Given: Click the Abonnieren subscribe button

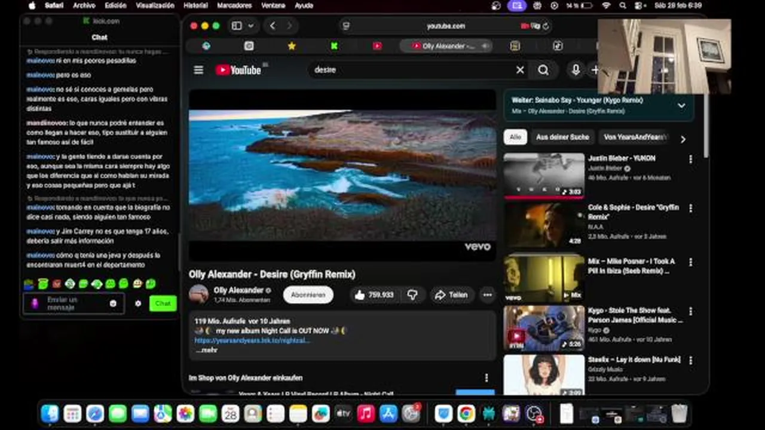Looking at the screenshot, I should point(308,295).
